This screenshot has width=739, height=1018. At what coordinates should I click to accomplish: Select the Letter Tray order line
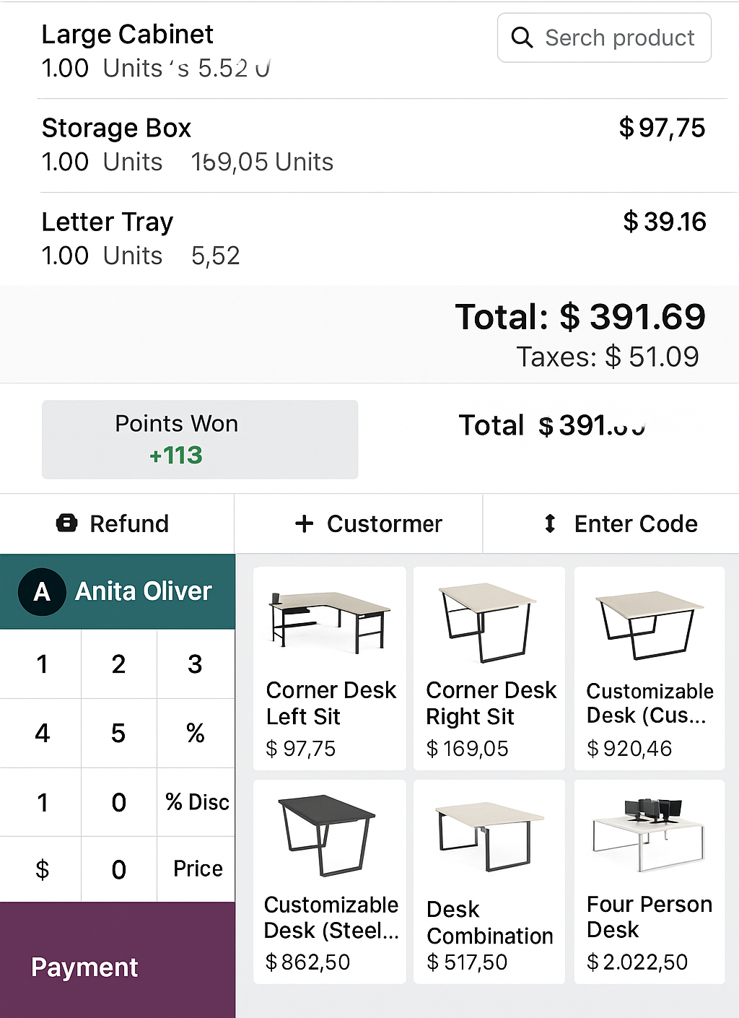[374, 239]
